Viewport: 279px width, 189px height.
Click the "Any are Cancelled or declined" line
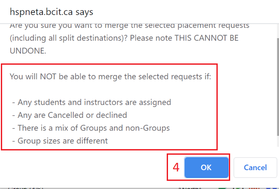pos(72,115)
